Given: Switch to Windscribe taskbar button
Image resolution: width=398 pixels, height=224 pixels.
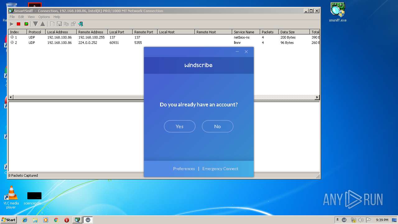Looking at the screenshot, I should [x=88, y=220].
